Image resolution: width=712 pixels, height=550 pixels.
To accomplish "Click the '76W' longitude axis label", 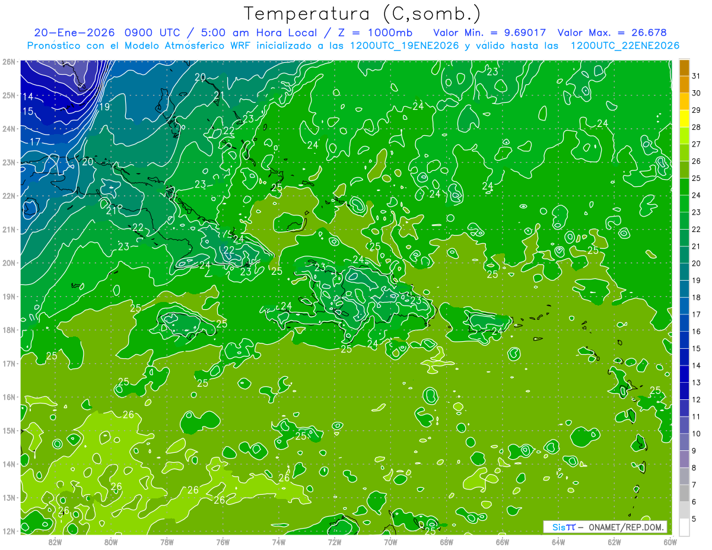I will [223, 542].
